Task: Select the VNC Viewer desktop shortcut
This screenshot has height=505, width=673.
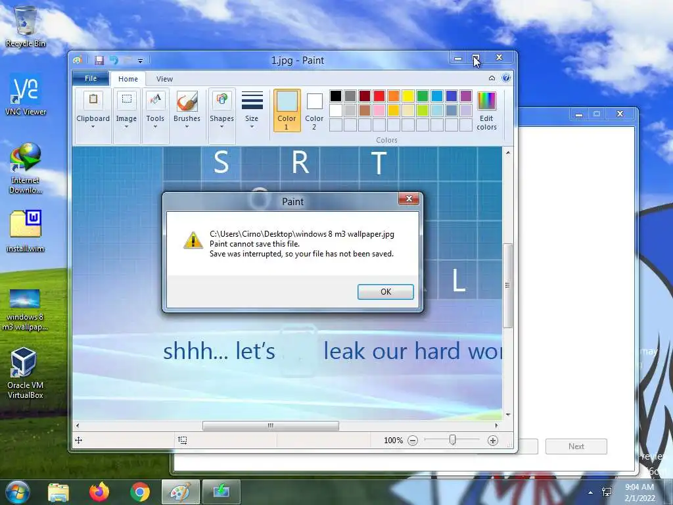Action: pyautogui.click(x=26, y=95)
